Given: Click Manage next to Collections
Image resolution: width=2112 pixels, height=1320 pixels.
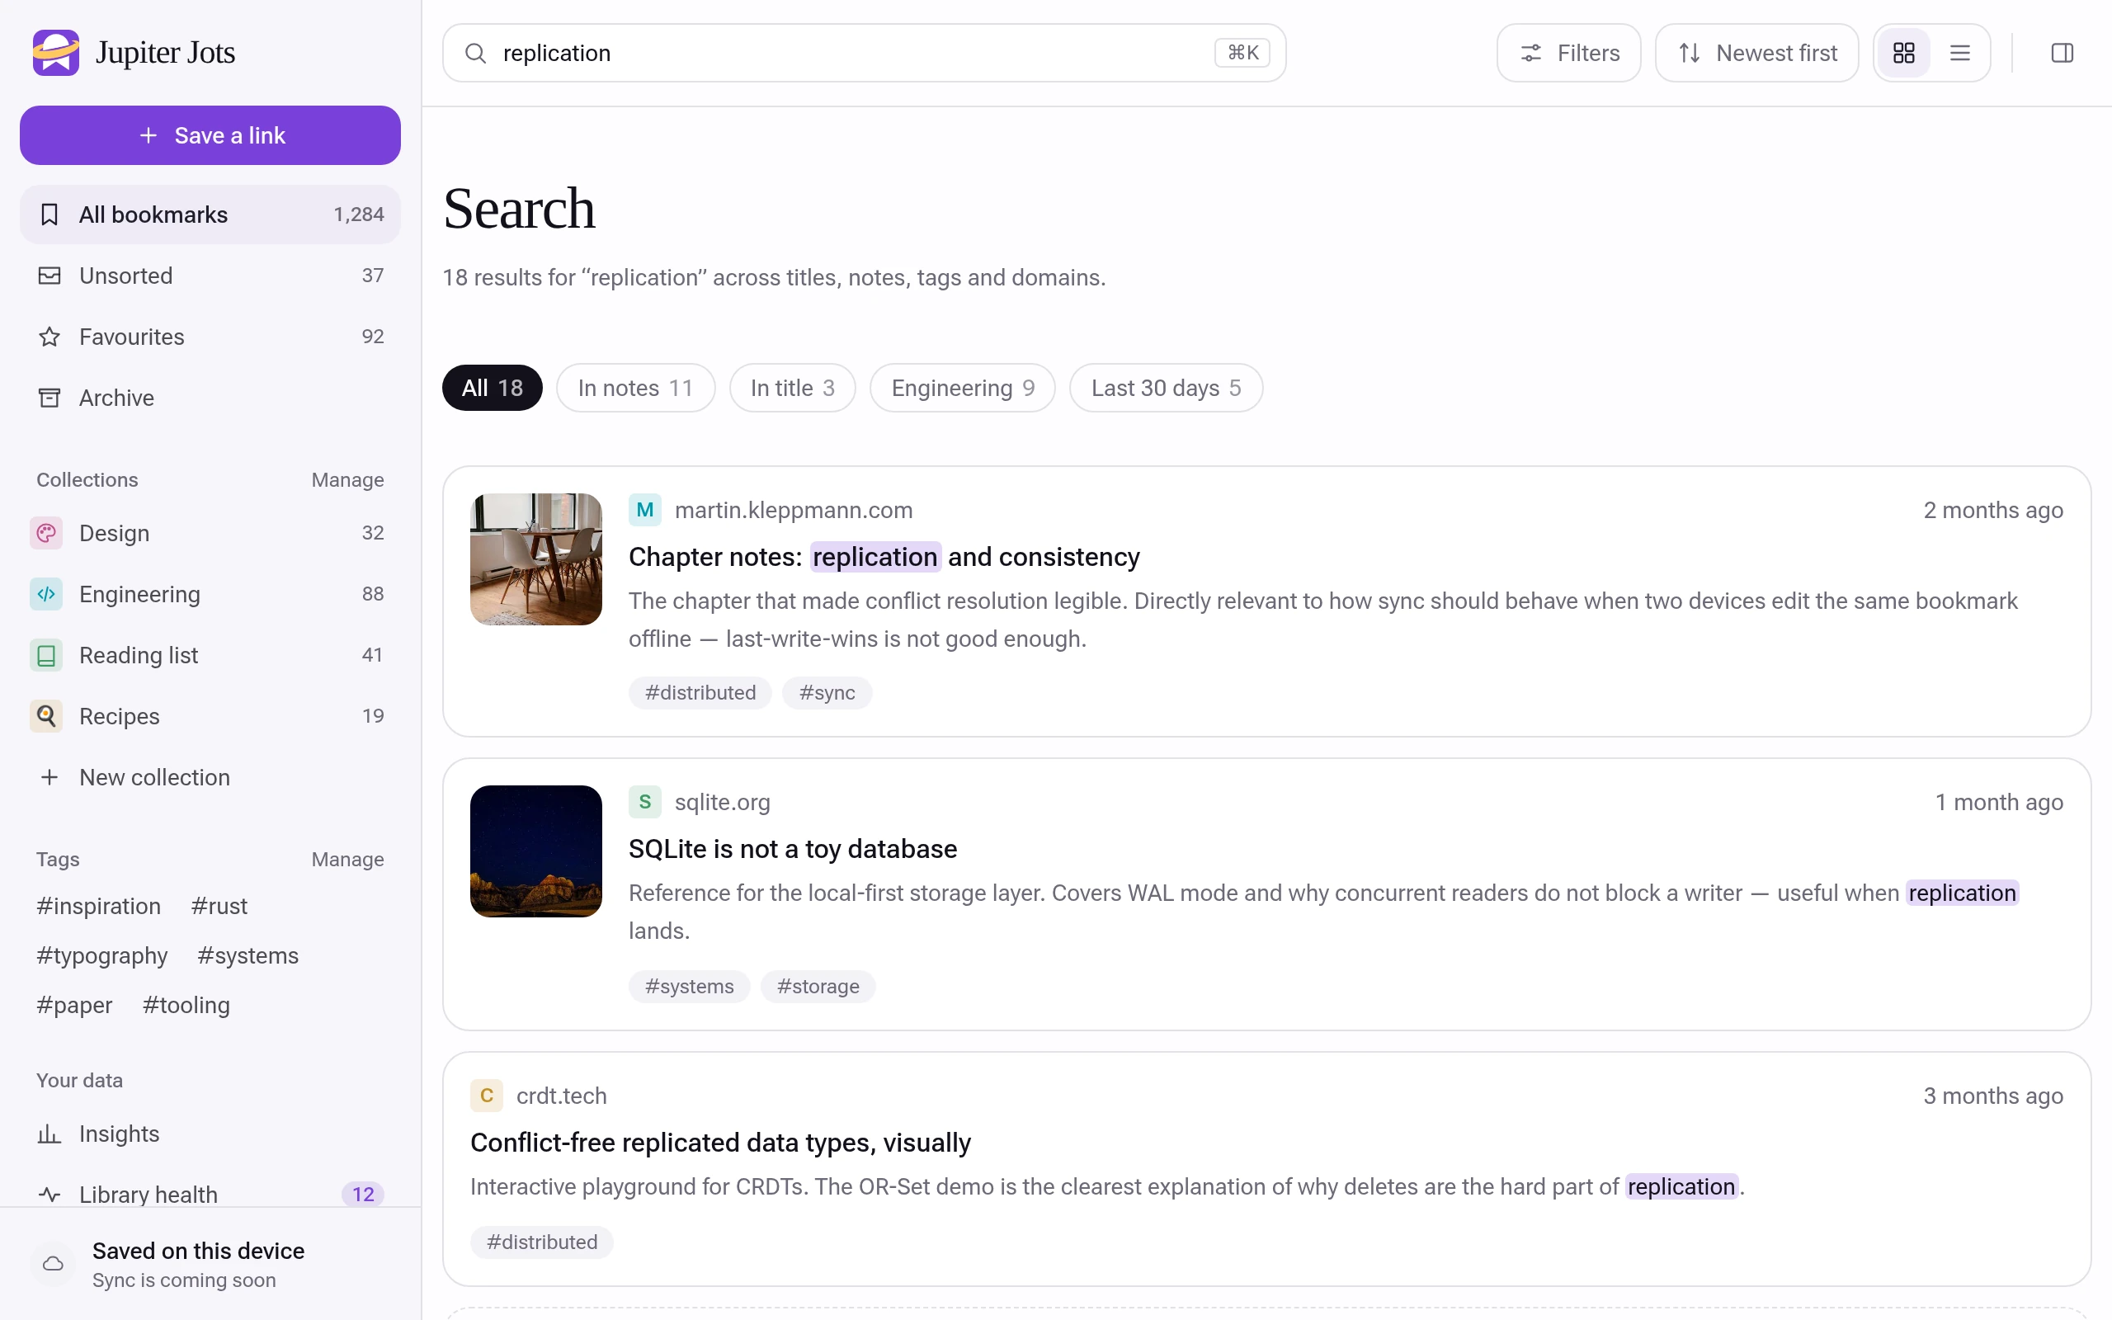Looking at the screenshot, I should pyautogui.click(x=347, y=480).
